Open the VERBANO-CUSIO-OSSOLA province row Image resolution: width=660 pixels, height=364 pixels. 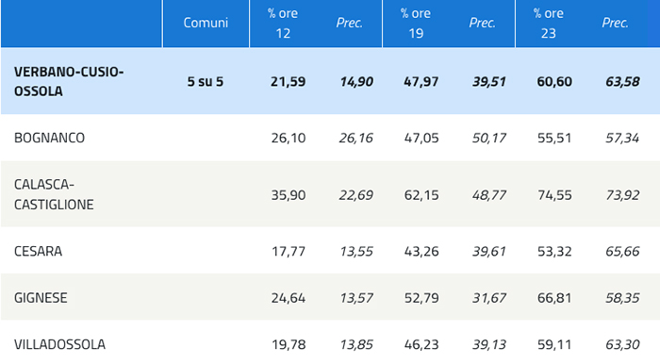tap(330, 81)
